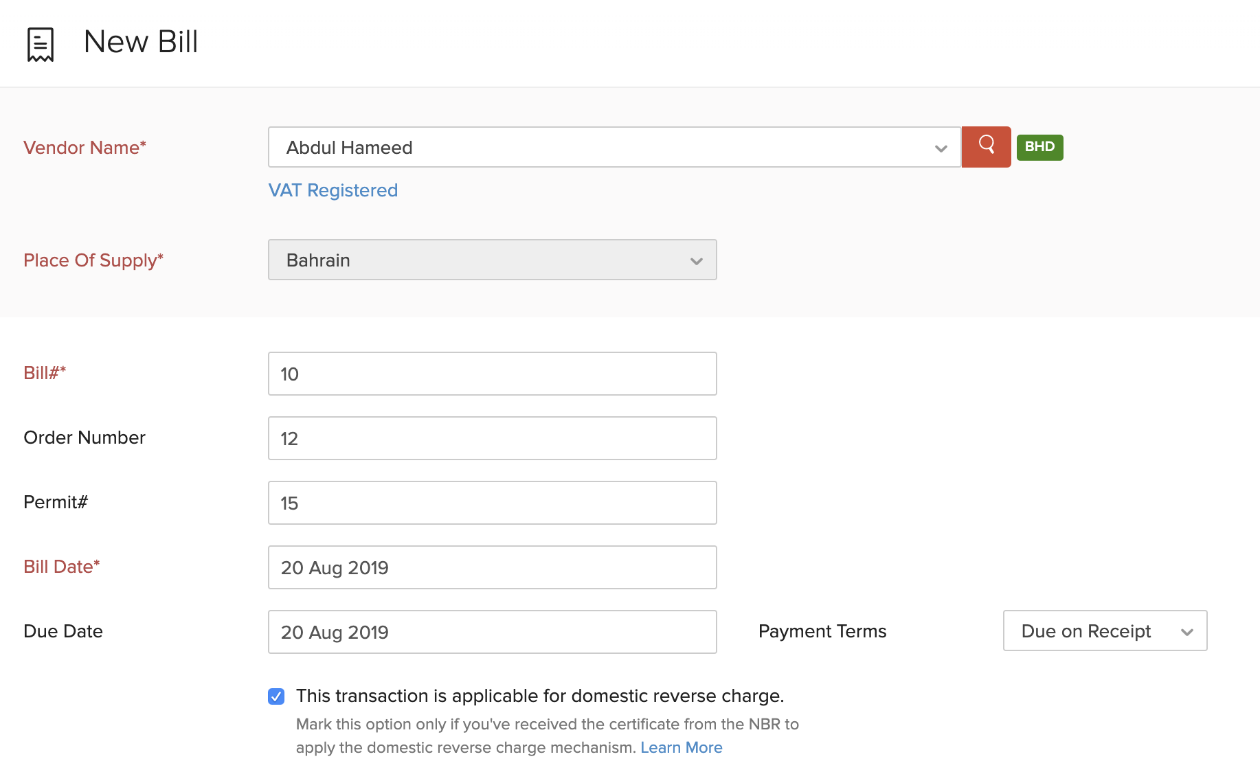
Task: Click the domestic reverse charge label text
Action: coord(539,696)
